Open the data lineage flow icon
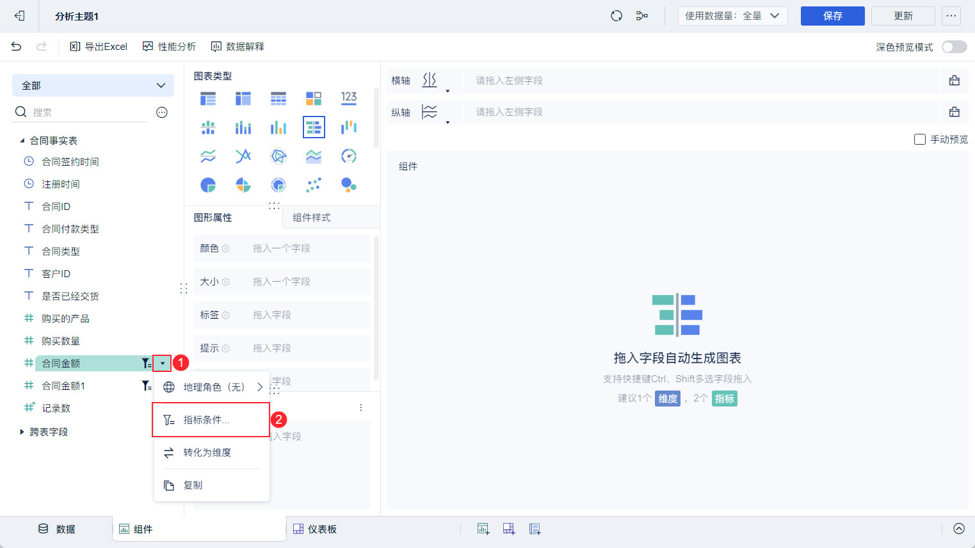The width and height of the screenshot is (975, 548). 642,16
